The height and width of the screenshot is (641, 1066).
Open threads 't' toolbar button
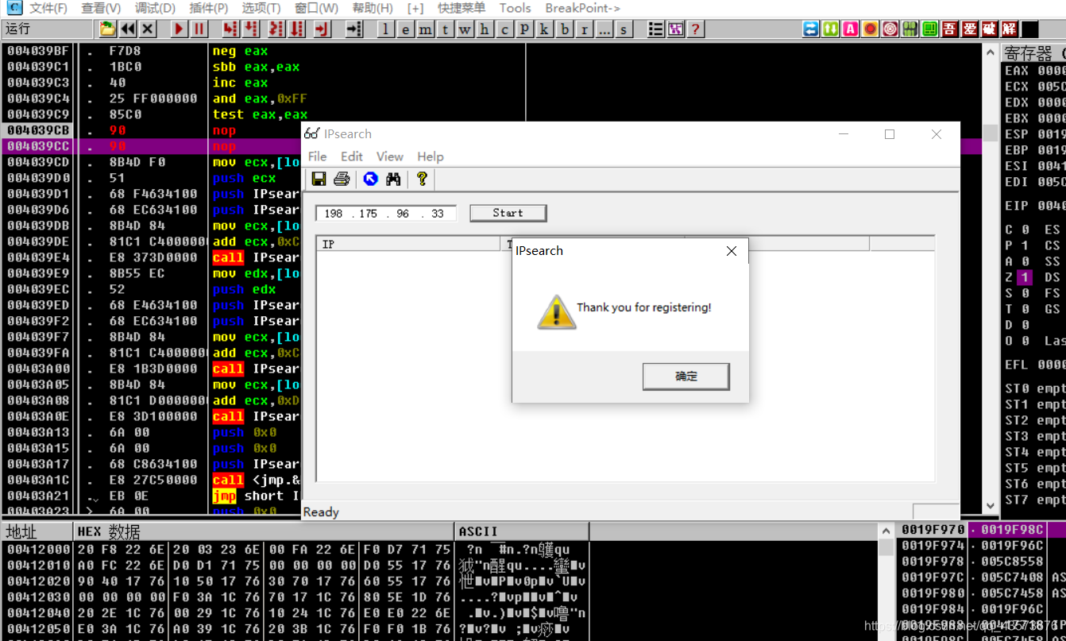(446, 29)
